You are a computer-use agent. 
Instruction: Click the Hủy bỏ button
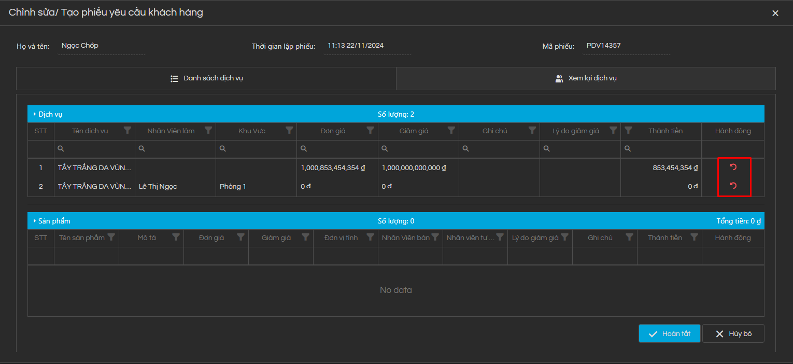[x=733, y=333]
